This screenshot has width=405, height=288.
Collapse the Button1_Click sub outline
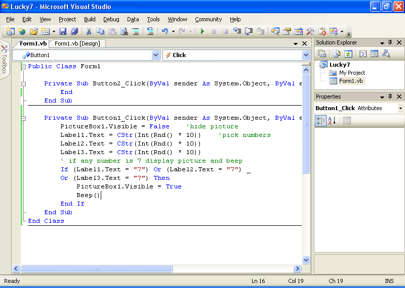tap(23, 118)
